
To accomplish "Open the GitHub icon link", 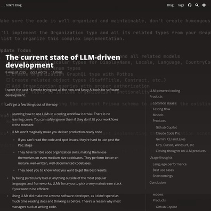I will [190, 5].
